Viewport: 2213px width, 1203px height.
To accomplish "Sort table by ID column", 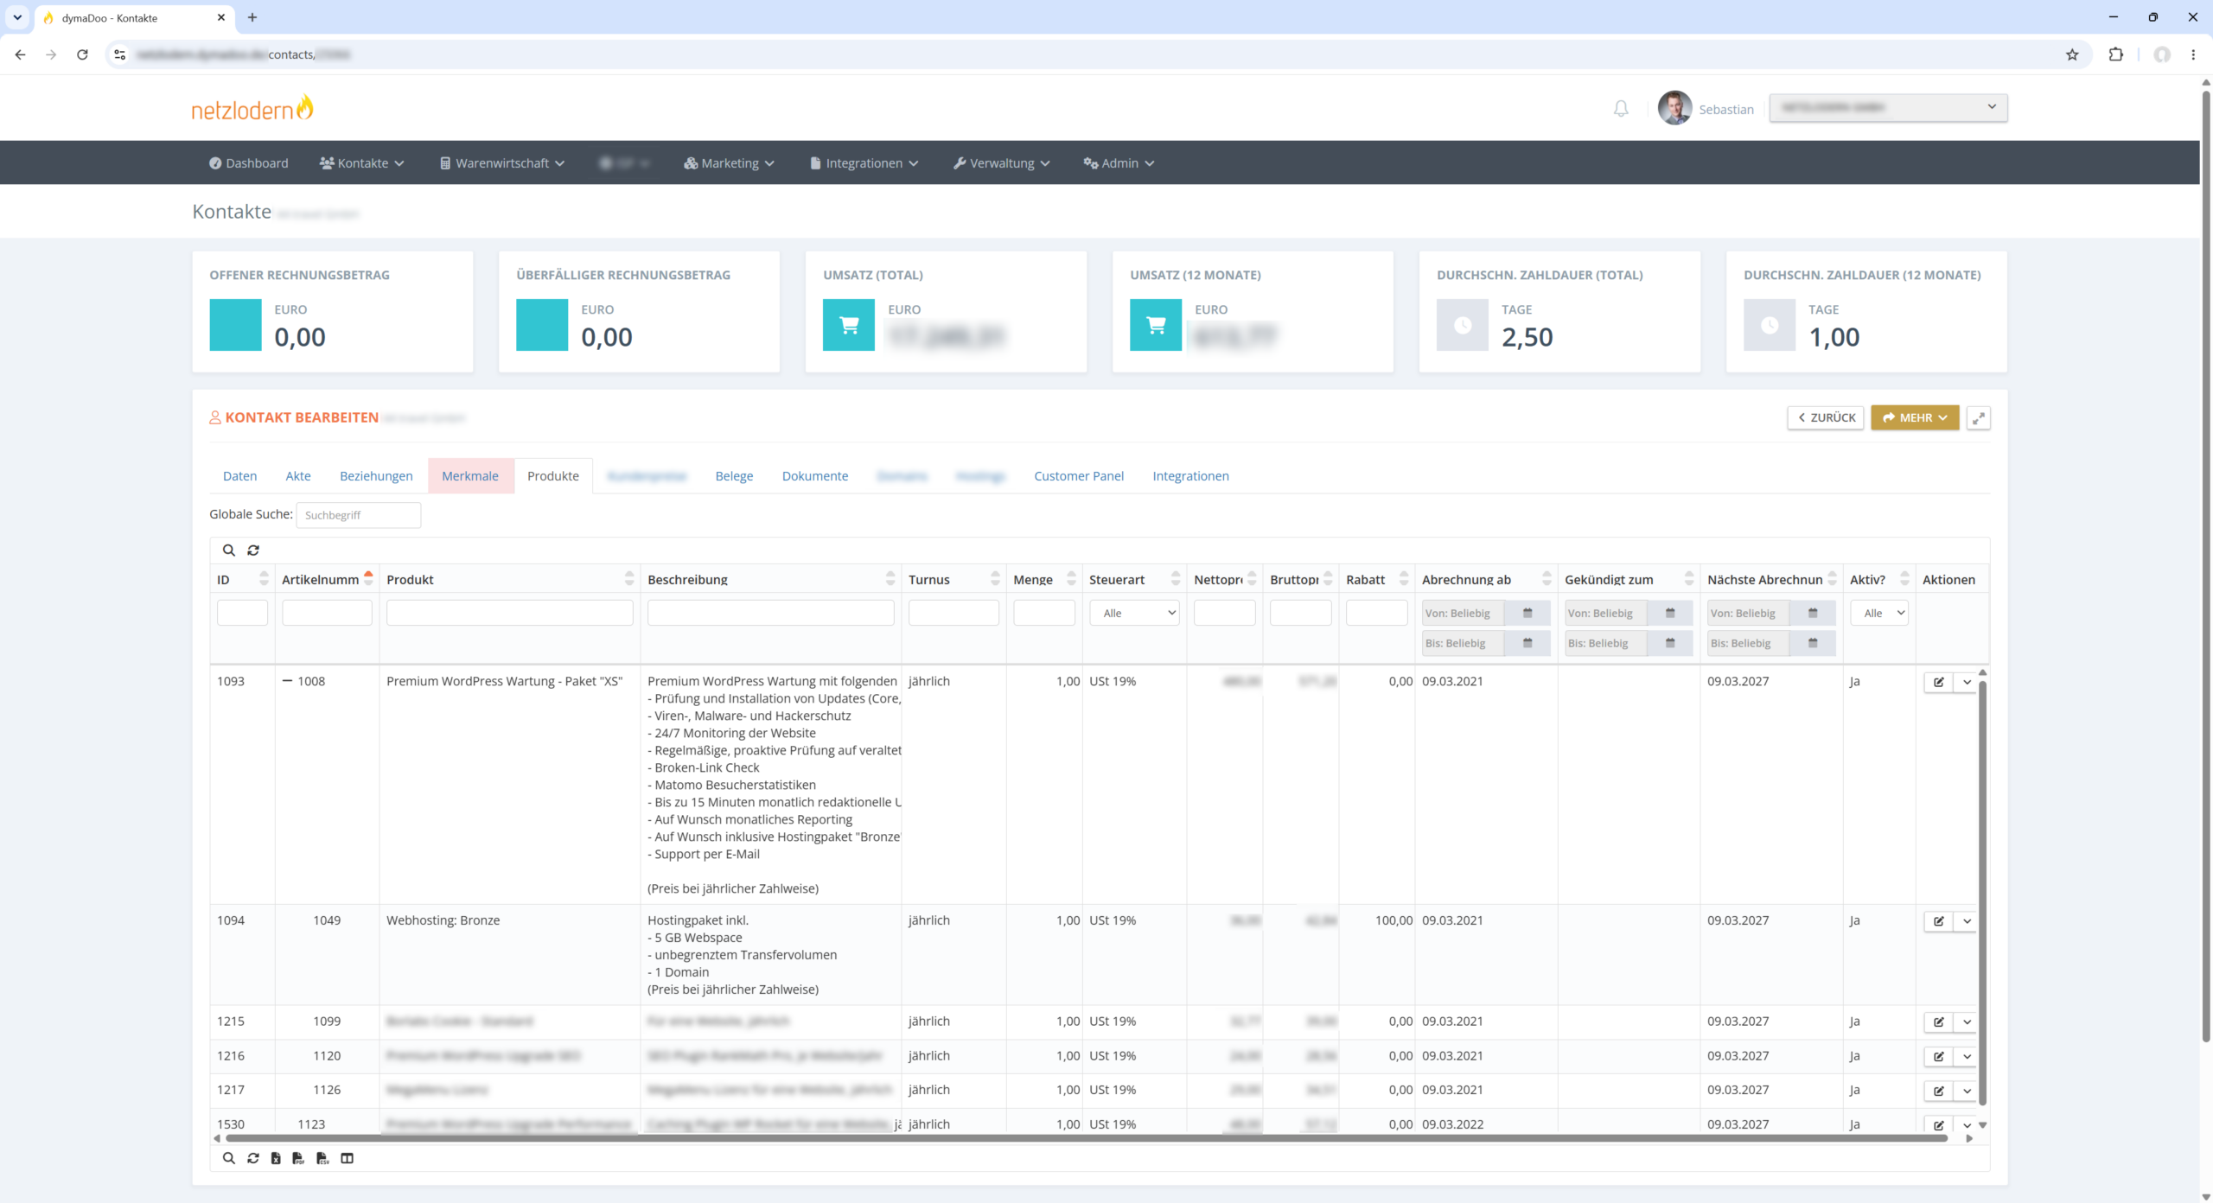I will tap(242, 580).
